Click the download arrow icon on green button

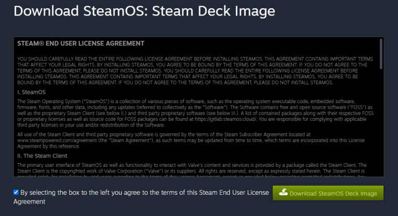[283, 192]
